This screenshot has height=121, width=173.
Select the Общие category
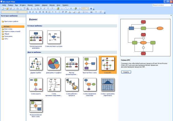6,34
